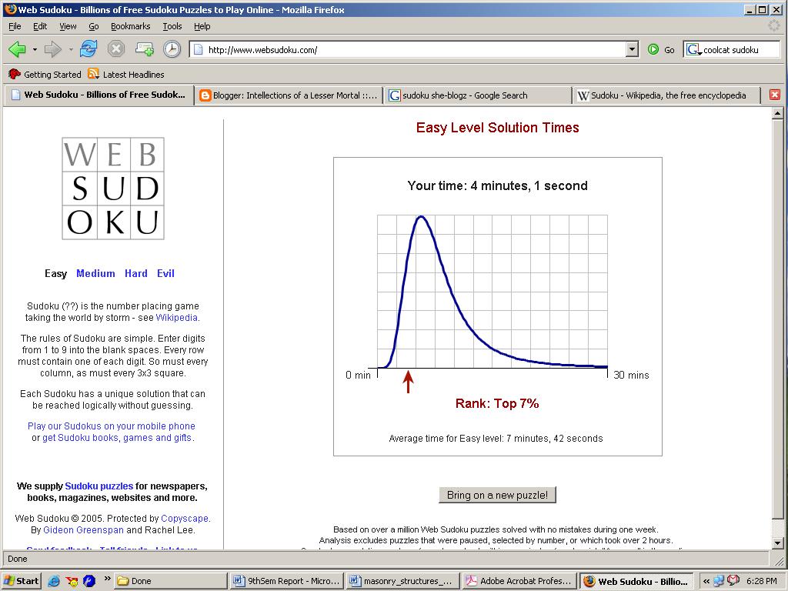
Task: Open the Bookmarks menu
Action: pos(130,26)
